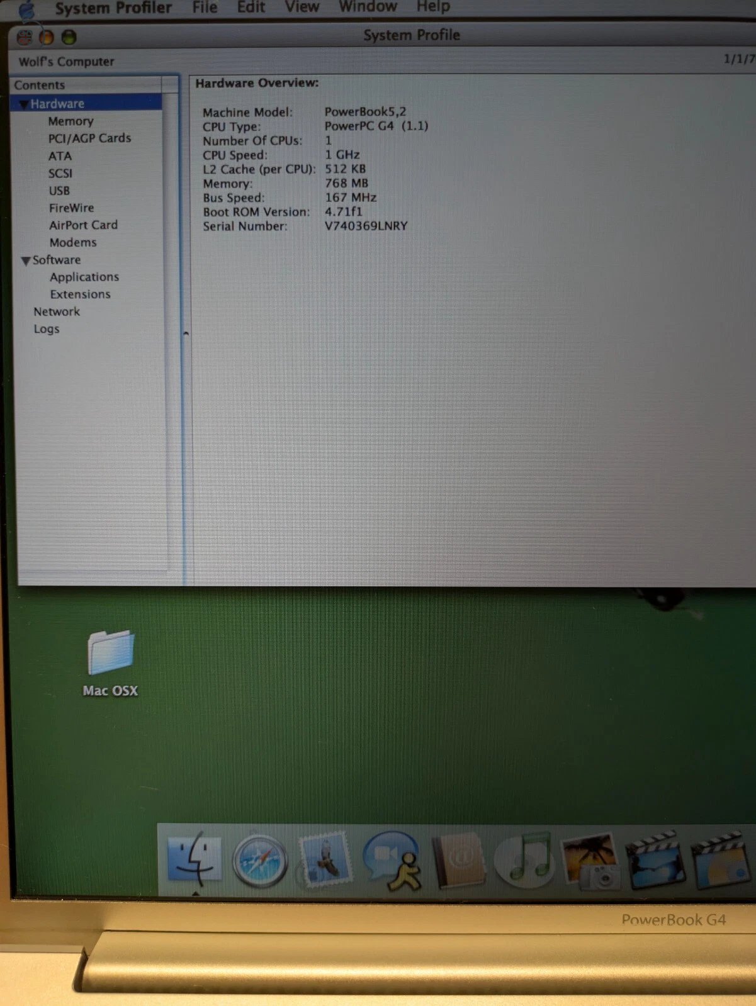Launch Safari from the Dock
This screenshot has width=756, height=1006.
click(259, 861)
